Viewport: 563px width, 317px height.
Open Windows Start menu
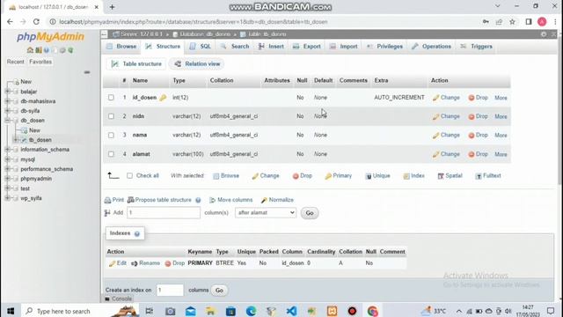11,311
